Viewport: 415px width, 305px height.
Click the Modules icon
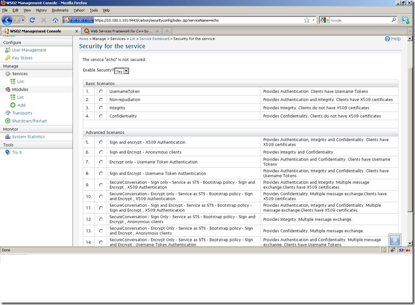[x=8, y=89]
